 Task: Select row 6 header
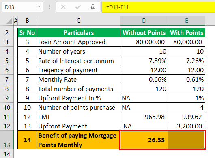(x=7, y=70)
